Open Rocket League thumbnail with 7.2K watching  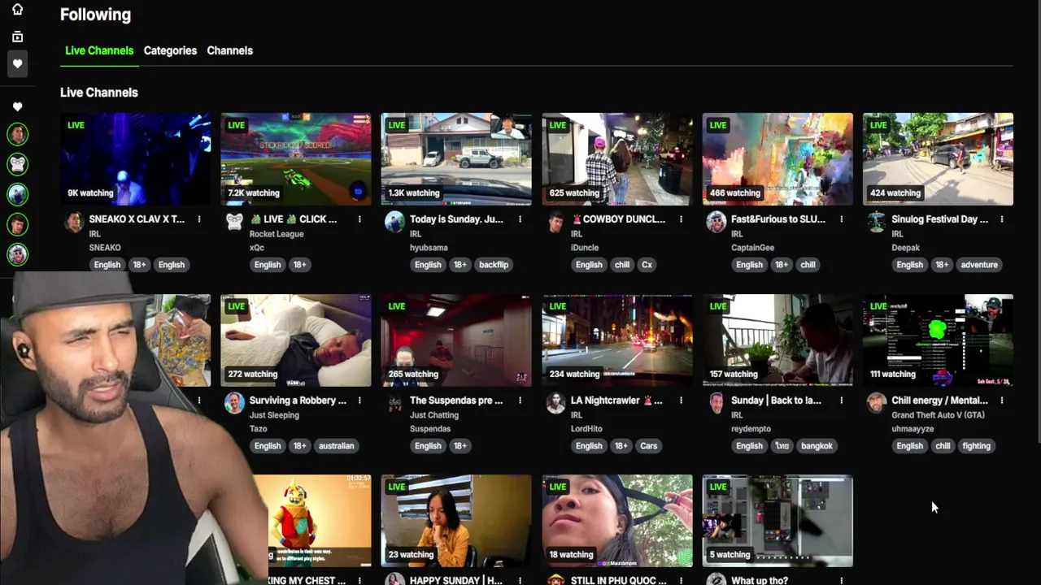296,159
